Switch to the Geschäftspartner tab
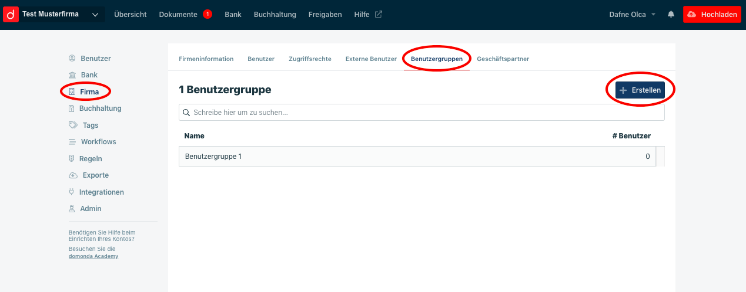The image size is (746, 292). click(x=503, y=59)
